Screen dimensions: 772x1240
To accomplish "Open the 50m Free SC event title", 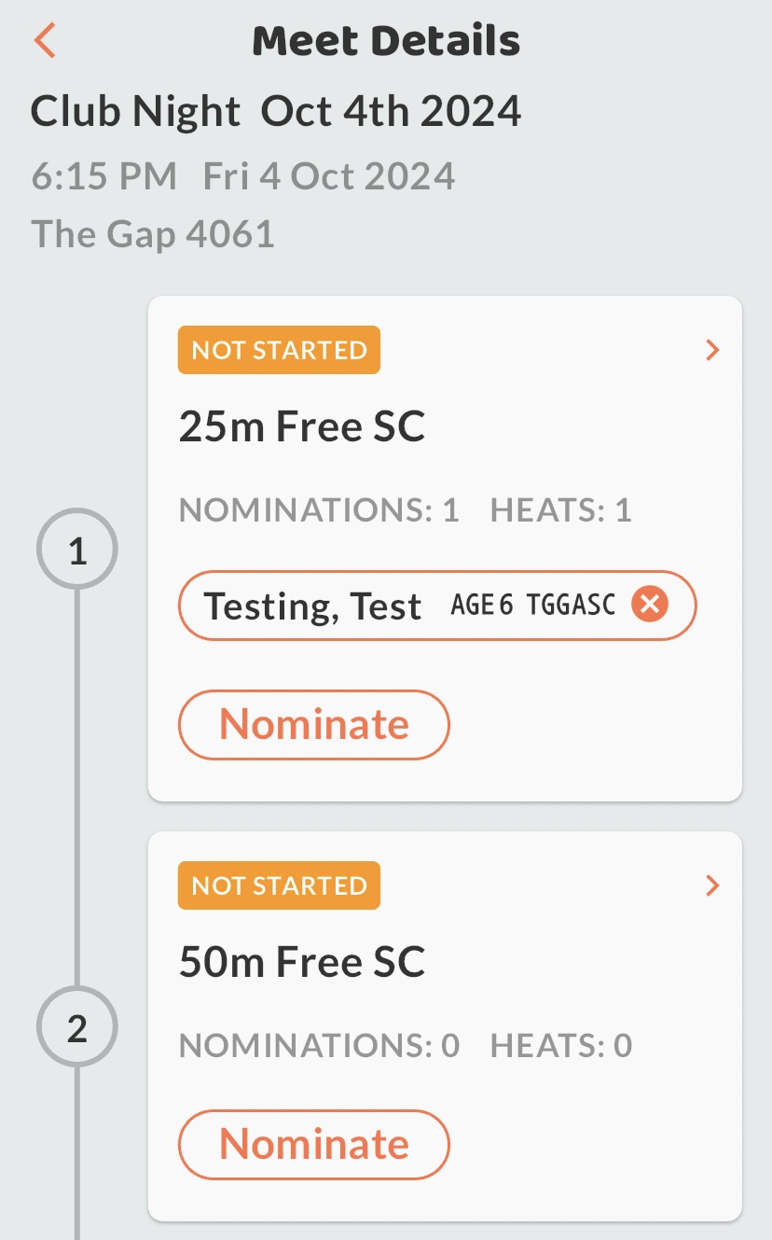I will [x=301, y=962].
